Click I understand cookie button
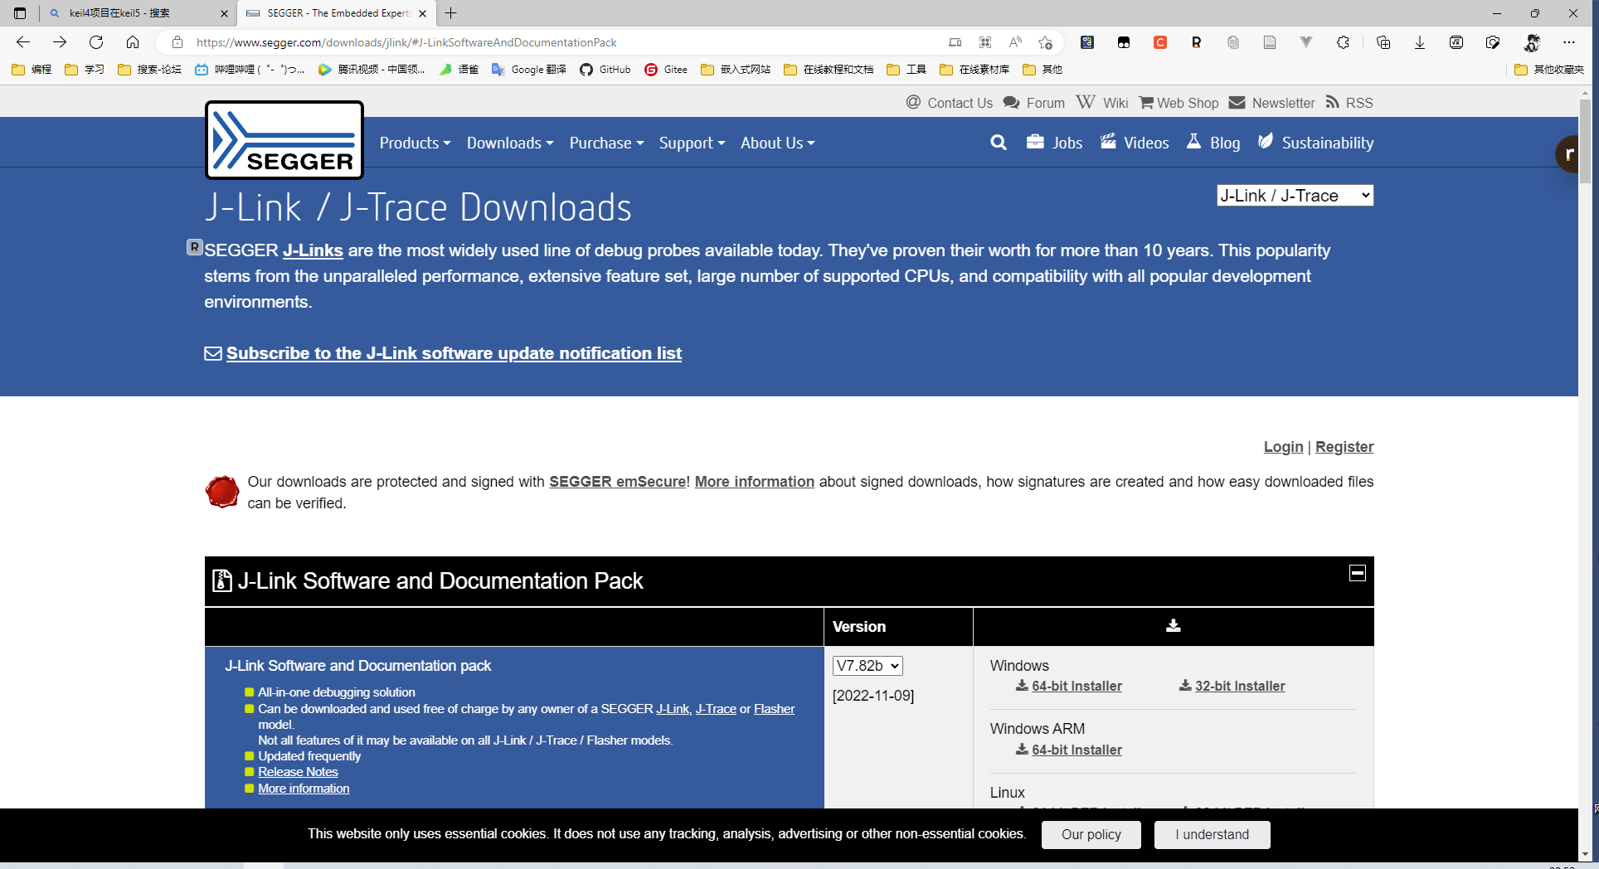The height and width of the screenshot is (869, 1599). point(1212,835)
